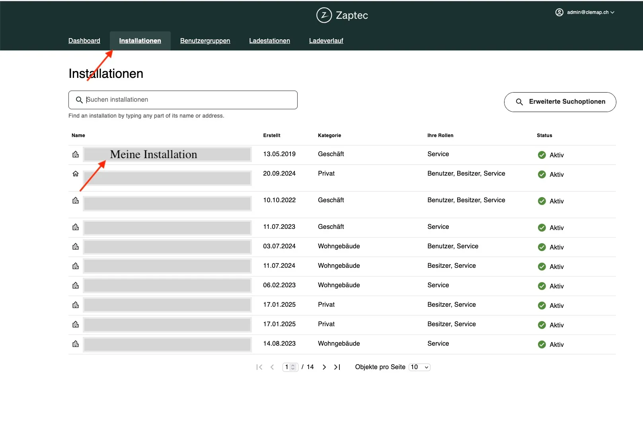Click the Installationen page heading
643x441 pixels.
pos(106,73)
